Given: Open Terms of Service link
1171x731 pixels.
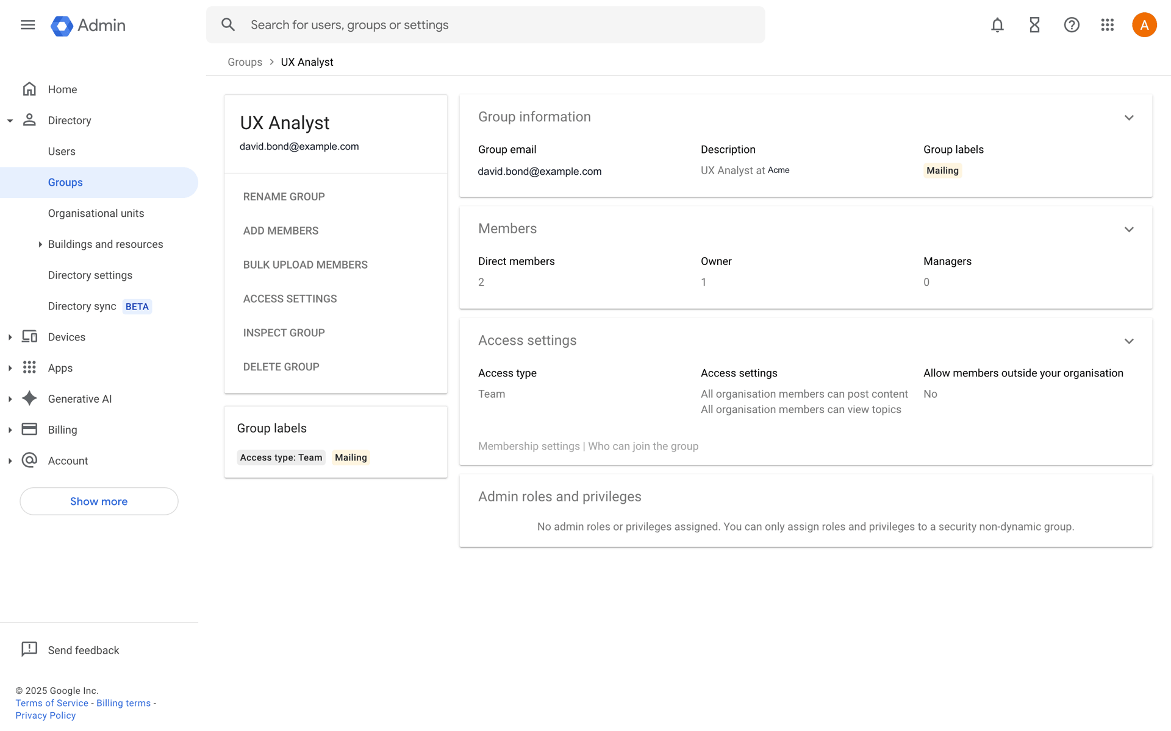Looking at the screenshot, I should click(x=52, y=703).
